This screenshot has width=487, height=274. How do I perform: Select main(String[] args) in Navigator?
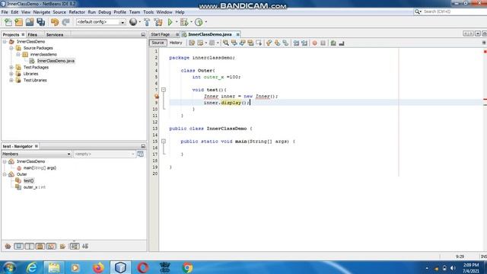40,168
